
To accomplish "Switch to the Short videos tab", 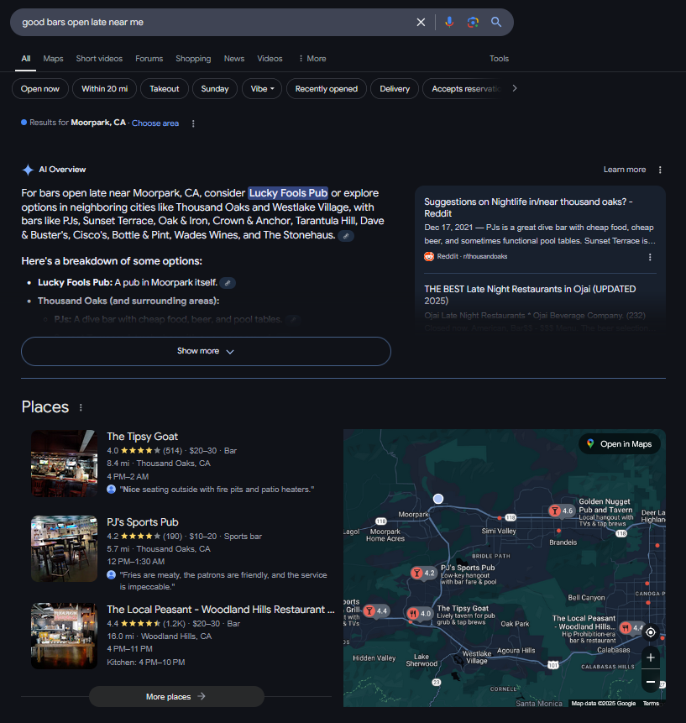I will tap(99, 59).
